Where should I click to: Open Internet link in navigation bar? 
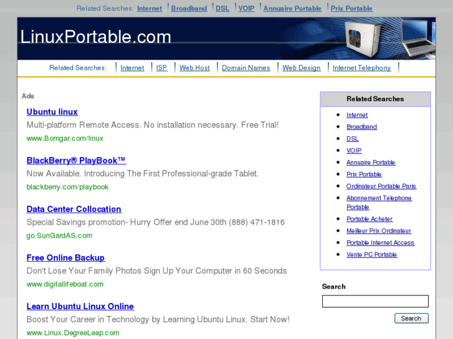[132, 68]
